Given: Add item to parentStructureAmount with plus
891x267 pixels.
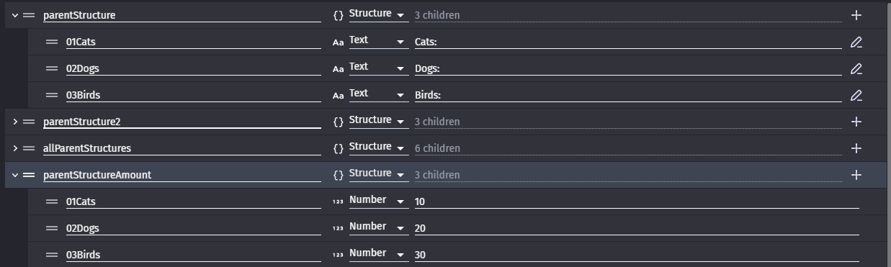Looking at the screenshot, I should pos(856,175).
